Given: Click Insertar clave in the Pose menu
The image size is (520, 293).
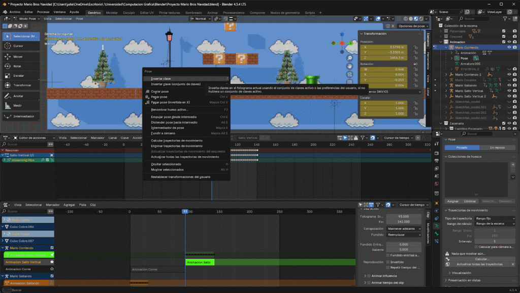Looking at the screenshot, I should pos(161,79).
